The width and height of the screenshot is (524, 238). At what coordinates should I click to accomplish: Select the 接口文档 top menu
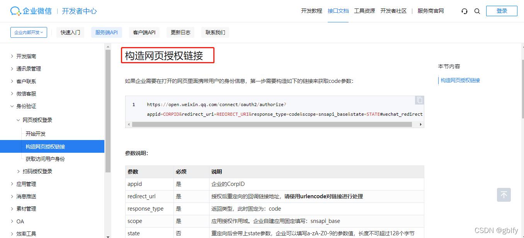point(338,11)
